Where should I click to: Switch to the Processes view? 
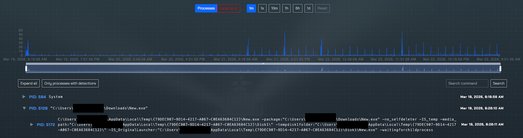[x=206, y=8]
